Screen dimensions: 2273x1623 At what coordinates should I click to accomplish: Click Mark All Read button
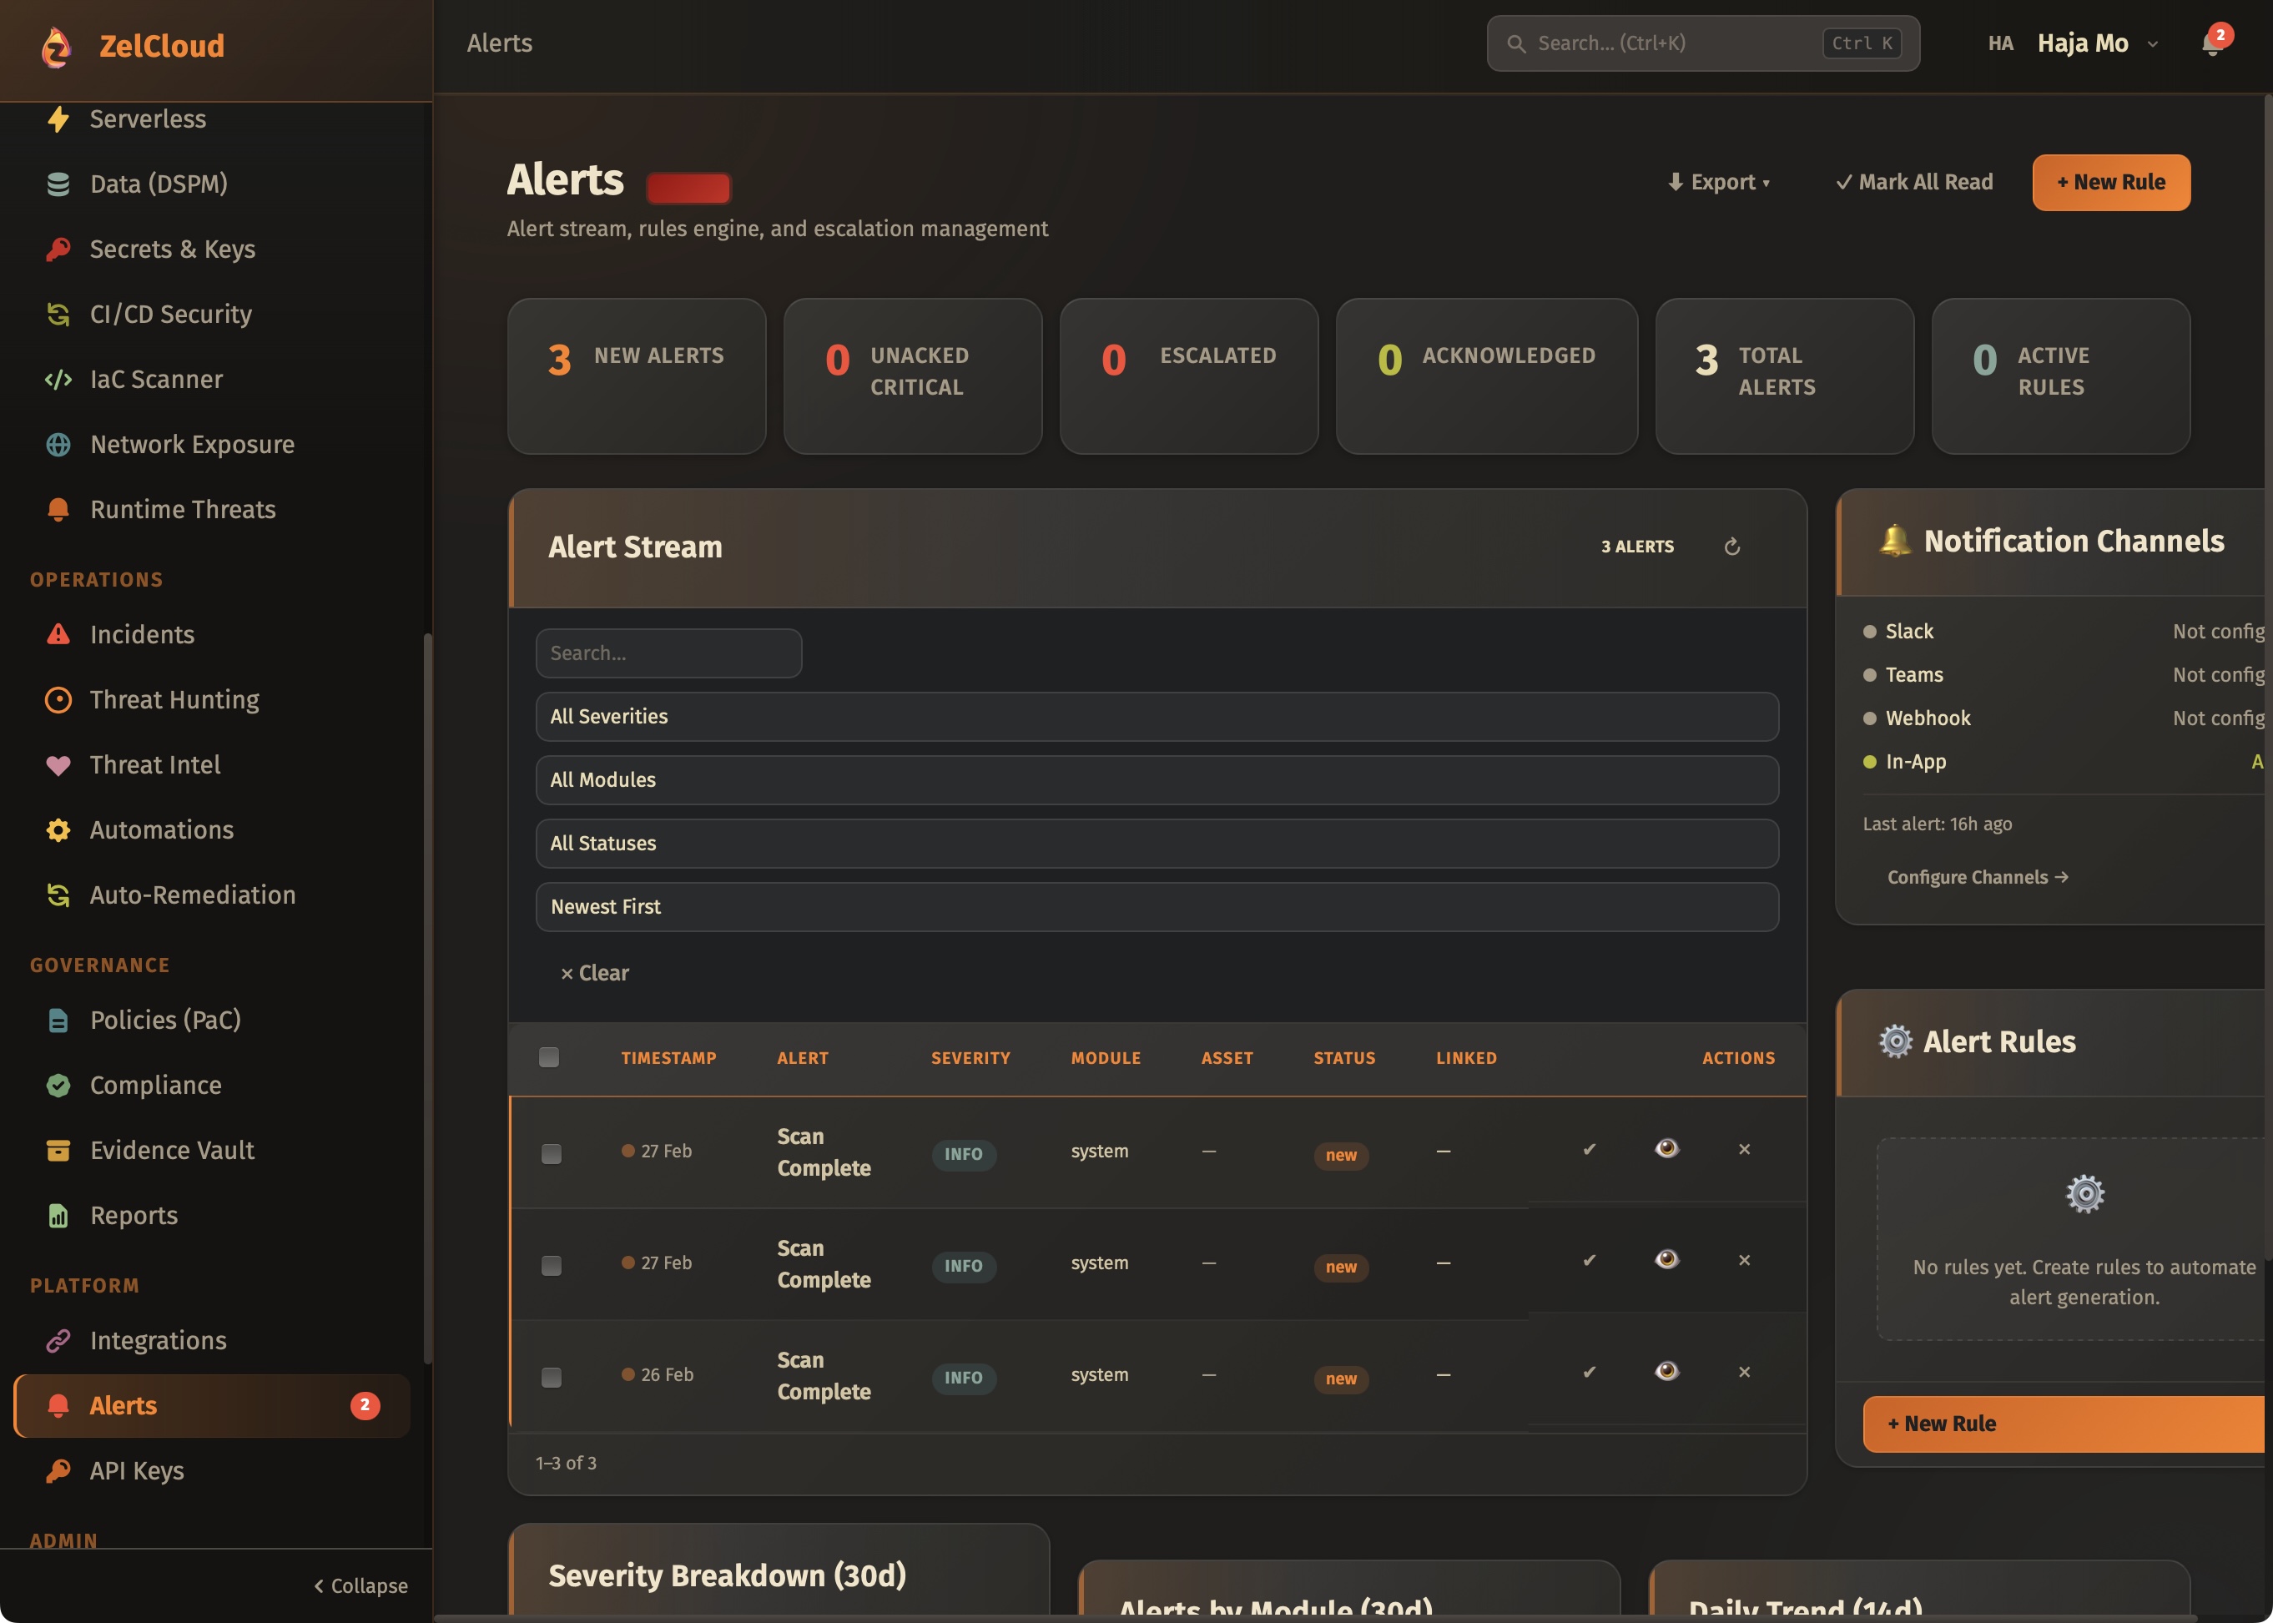click(x=1913, y=182)
